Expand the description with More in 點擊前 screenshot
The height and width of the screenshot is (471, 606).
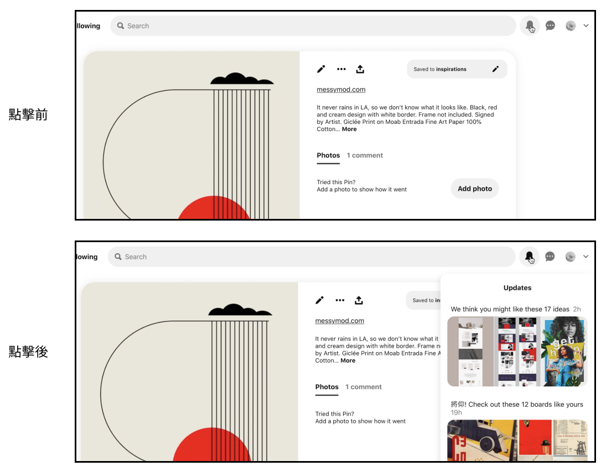[x=349, y=129]
